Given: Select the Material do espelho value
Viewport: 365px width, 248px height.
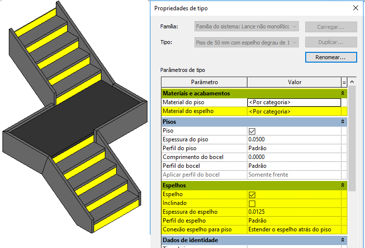Looking at the screenshot, I should tap(294, 112).
